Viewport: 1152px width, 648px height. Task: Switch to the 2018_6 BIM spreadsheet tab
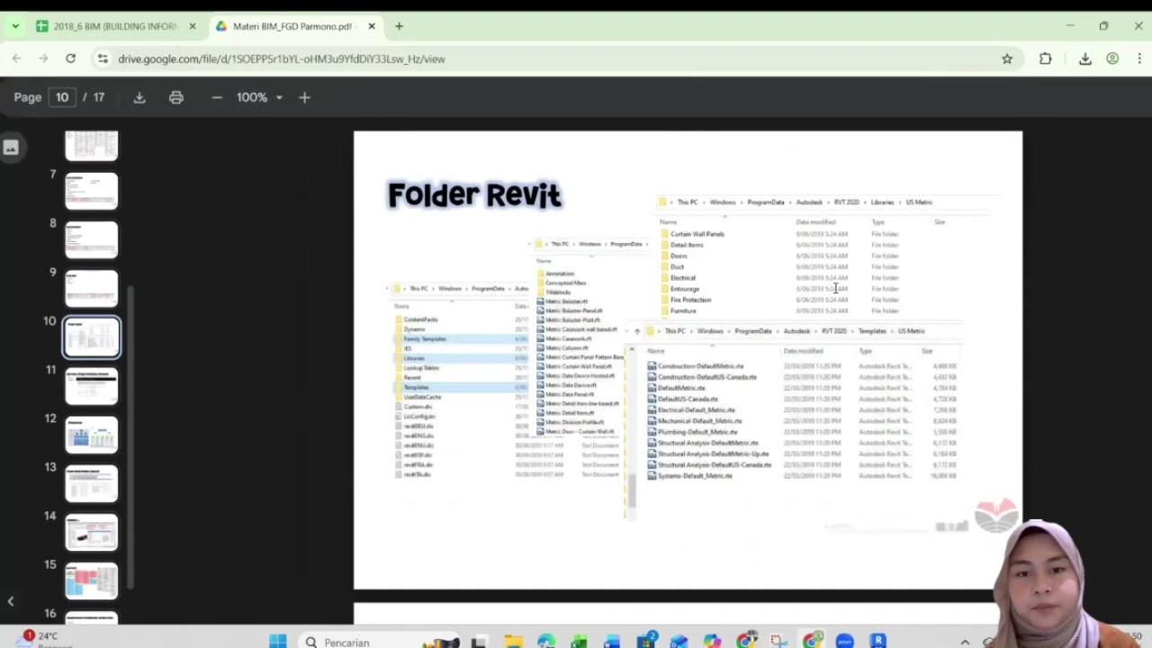pyautogui.click(x=115, y=26)
